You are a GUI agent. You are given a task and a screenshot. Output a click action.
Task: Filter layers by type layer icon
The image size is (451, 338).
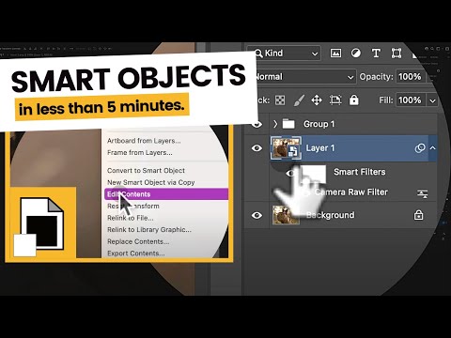click(x=376, y=54)
